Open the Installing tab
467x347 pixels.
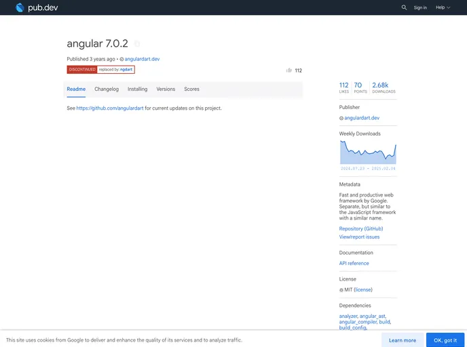pos(137,89)
